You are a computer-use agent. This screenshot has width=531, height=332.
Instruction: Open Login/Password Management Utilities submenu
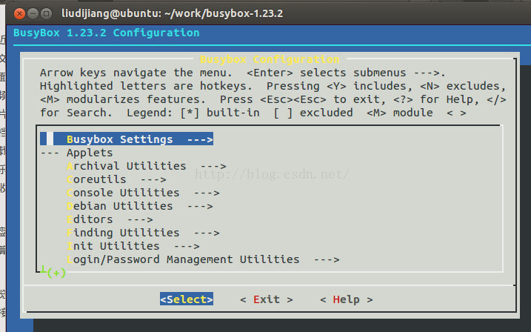203,259
